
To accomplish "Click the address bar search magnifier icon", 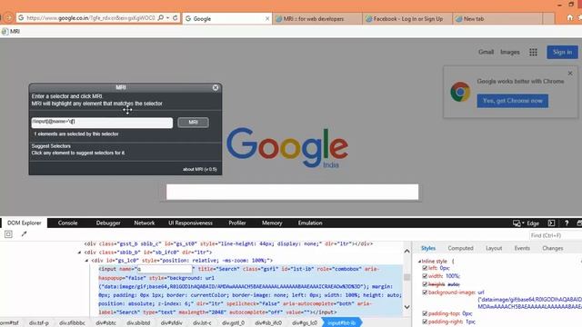I will tap(161, 18).
